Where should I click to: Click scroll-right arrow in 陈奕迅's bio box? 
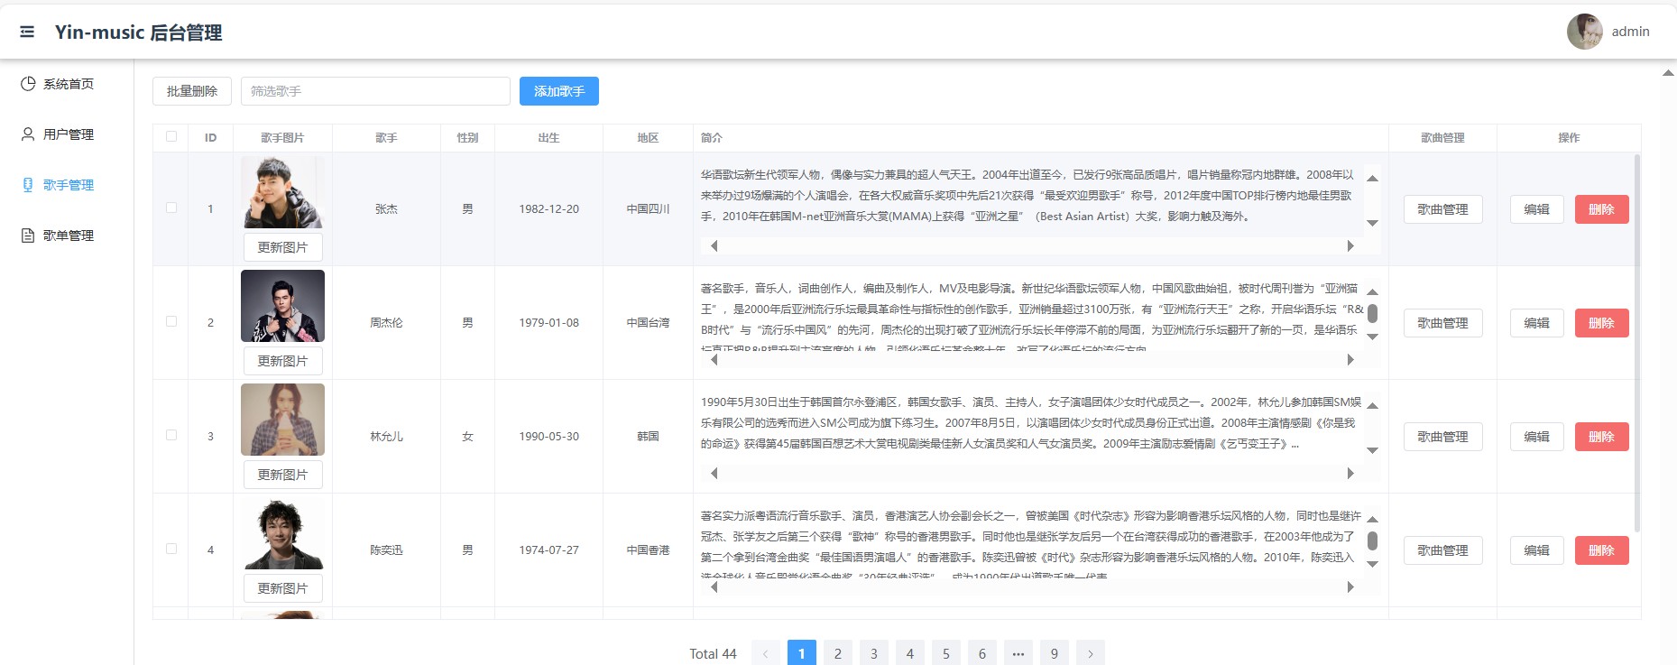pos(1350,586)
